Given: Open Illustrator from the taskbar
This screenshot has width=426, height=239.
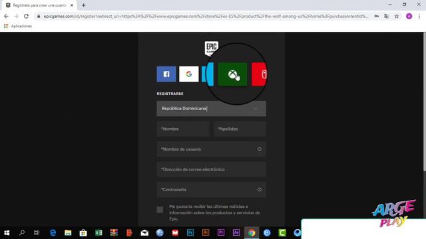Looking at the screenshot, I should tap(206, 232).
